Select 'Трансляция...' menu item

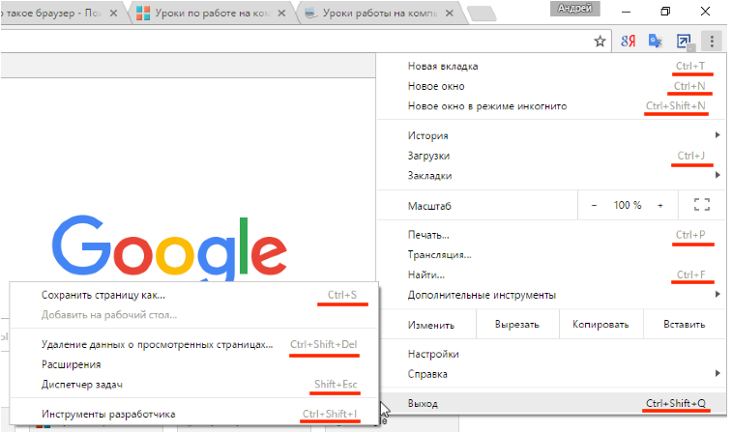551,255
